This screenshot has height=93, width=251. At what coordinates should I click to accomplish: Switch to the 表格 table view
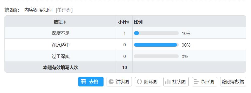click(x=91, y=82)
